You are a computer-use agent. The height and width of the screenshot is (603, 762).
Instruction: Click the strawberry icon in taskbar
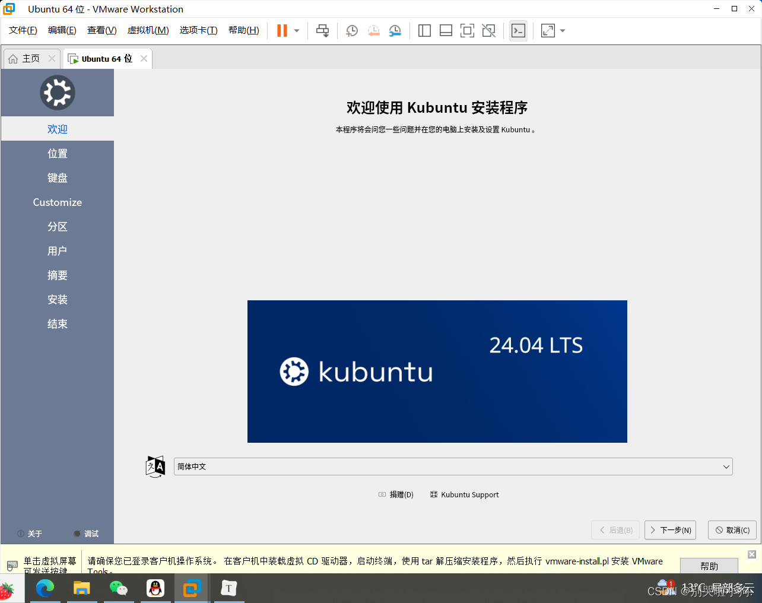(7, 591)
